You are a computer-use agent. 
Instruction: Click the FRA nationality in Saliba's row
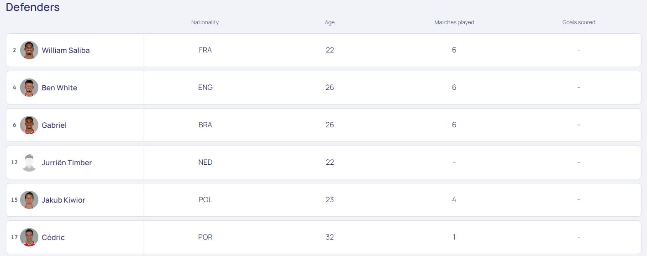point(205,50)
